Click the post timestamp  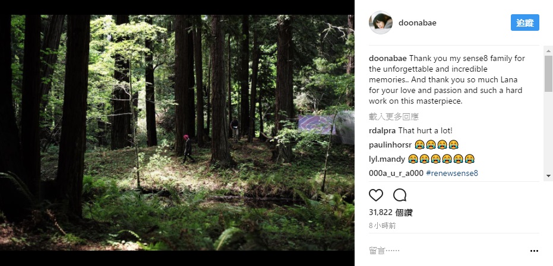point(382,226)
